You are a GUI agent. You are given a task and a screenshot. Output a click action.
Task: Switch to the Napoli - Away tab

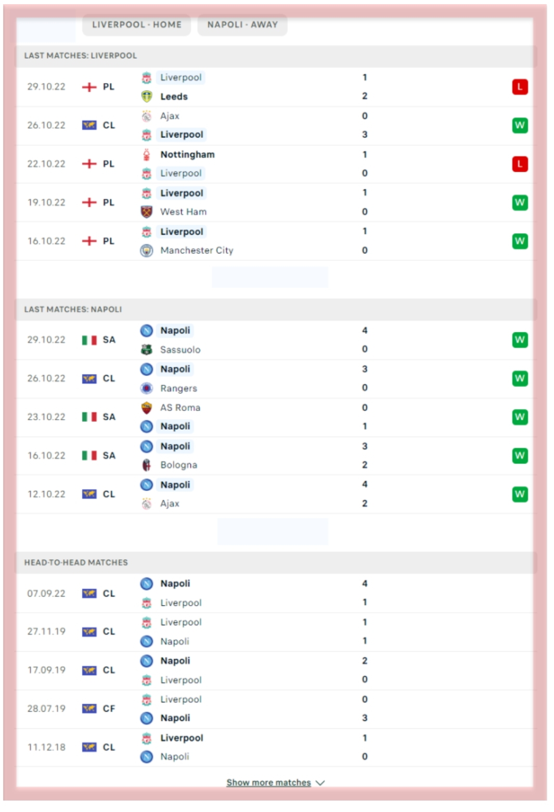tap(242, 25)
